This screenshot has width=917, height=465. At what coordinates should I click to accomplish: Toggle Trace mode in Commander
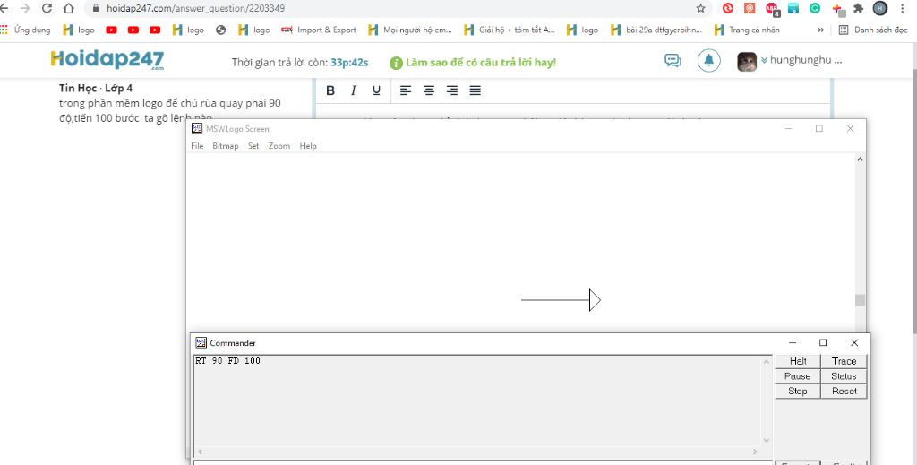(844, 361)
